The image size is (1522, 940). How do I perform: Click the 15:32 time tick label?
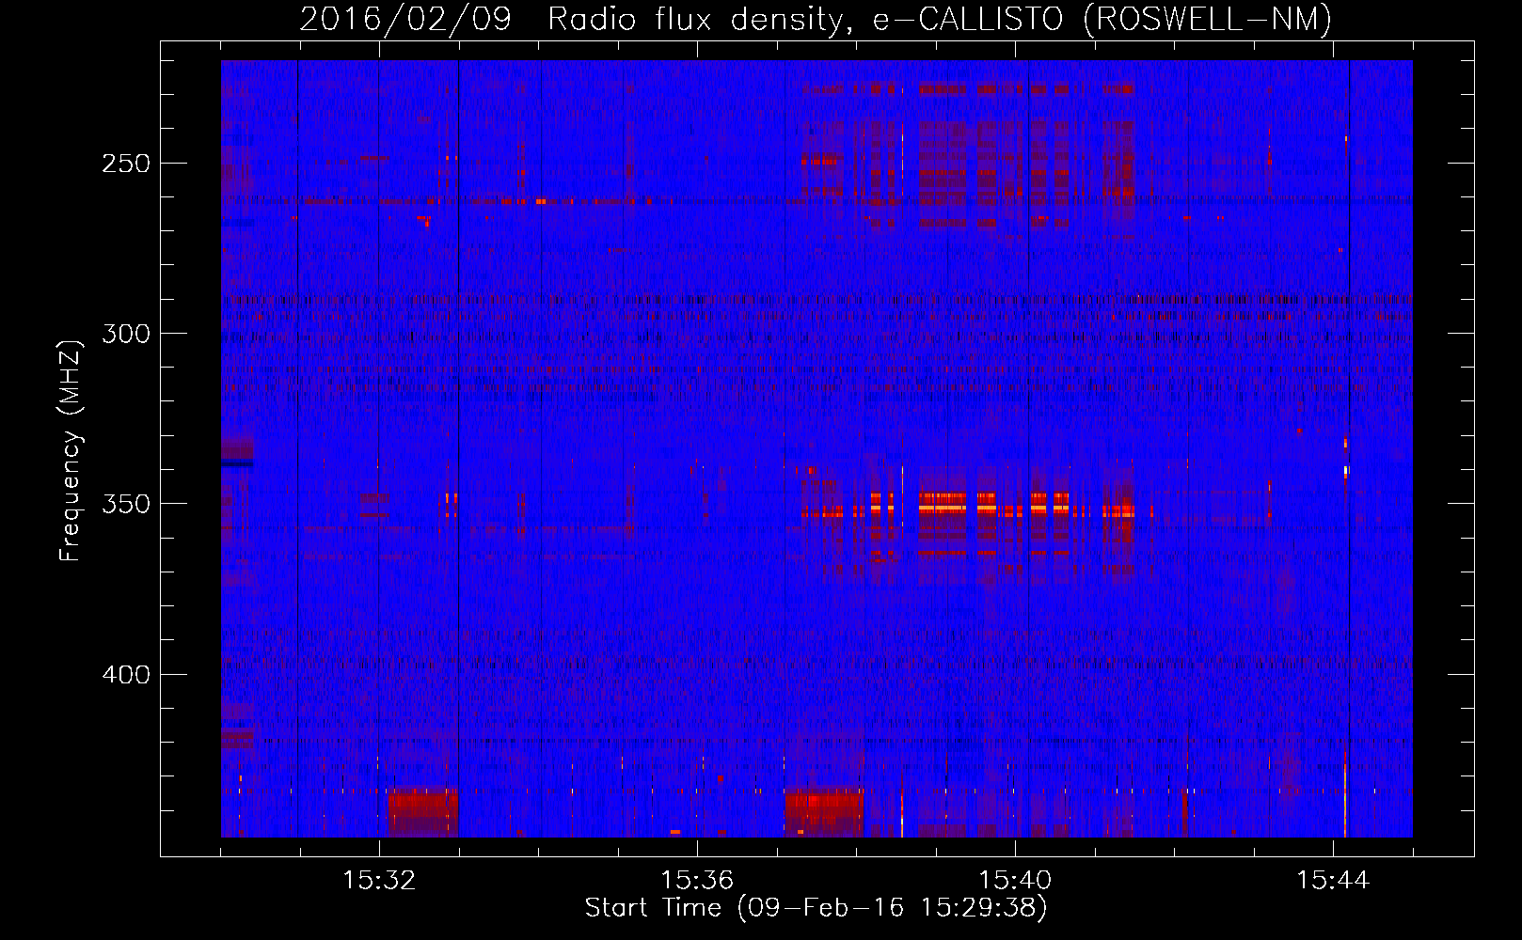tap(379, 881)
